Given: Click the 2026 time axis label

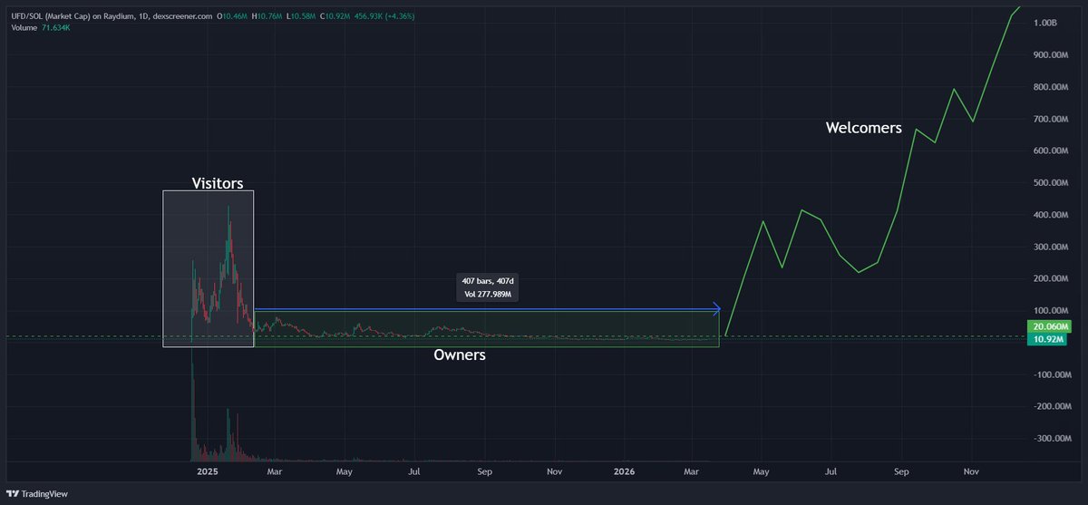Looking at the screenshot, I should point(624,471).
